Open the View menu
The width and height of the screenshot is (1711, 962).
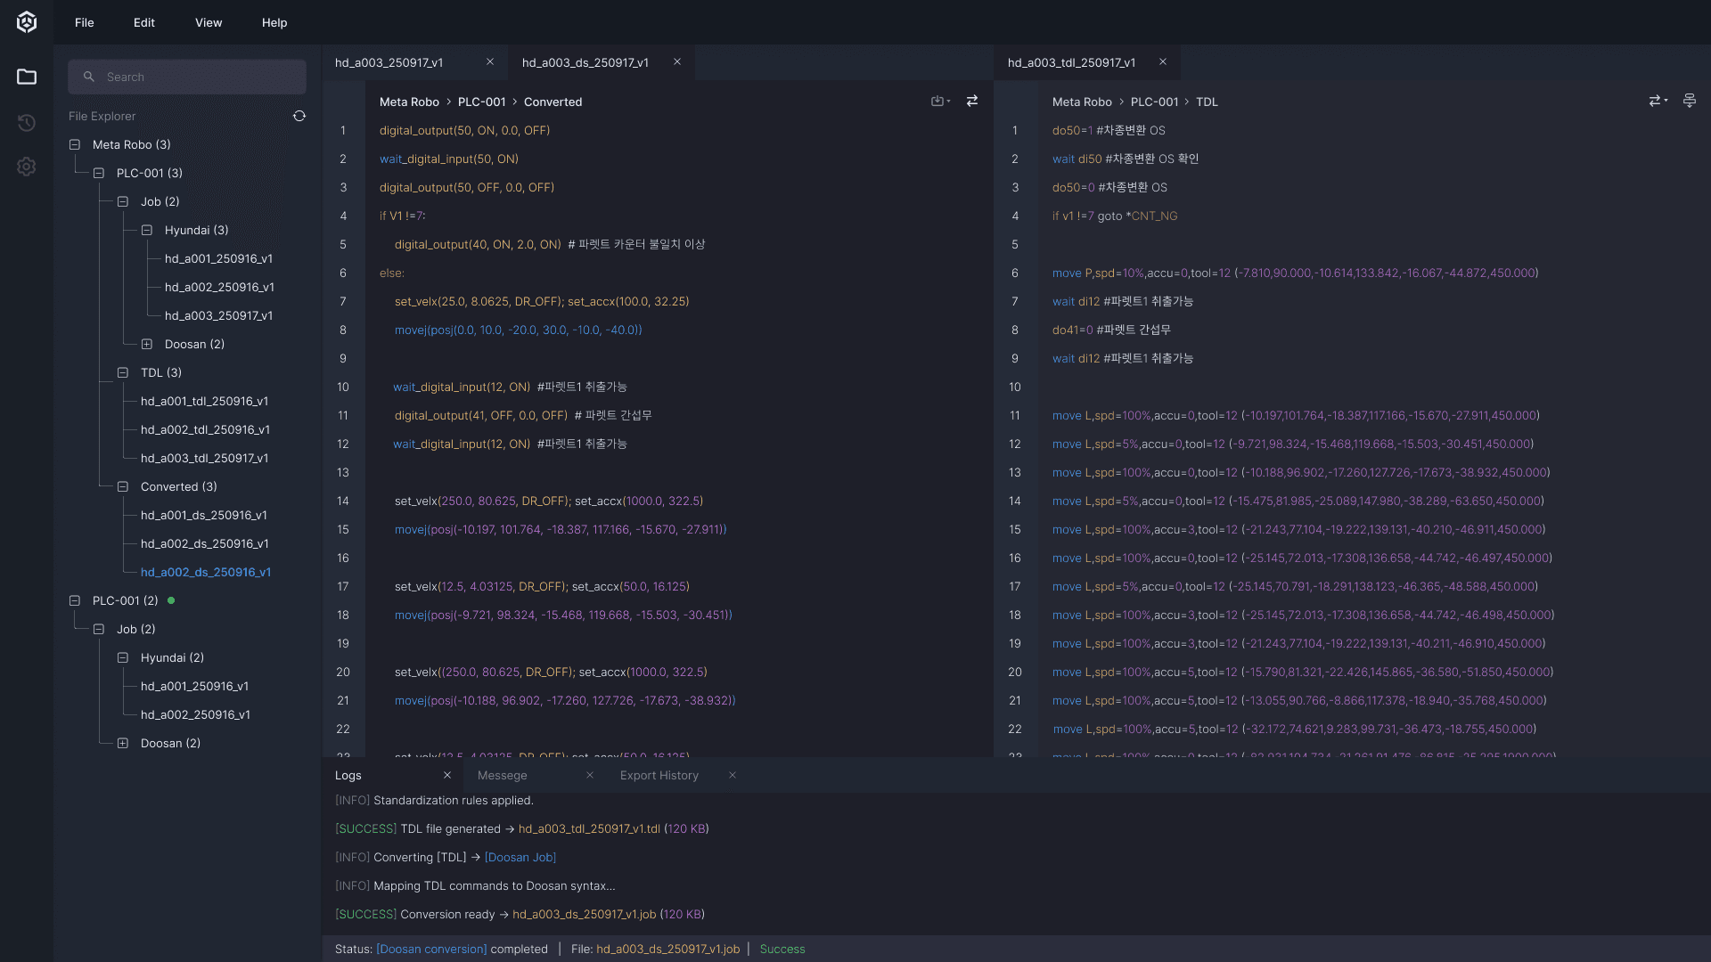point(209,22)
